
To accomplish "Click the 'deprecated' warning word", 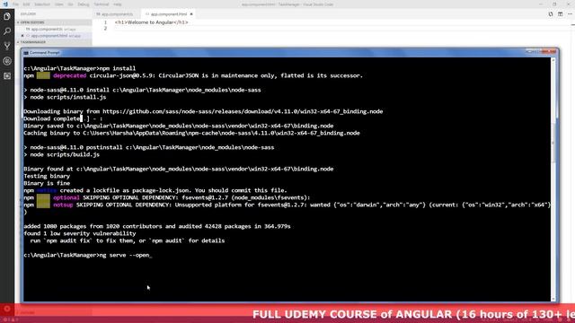I will pos(70,75).
